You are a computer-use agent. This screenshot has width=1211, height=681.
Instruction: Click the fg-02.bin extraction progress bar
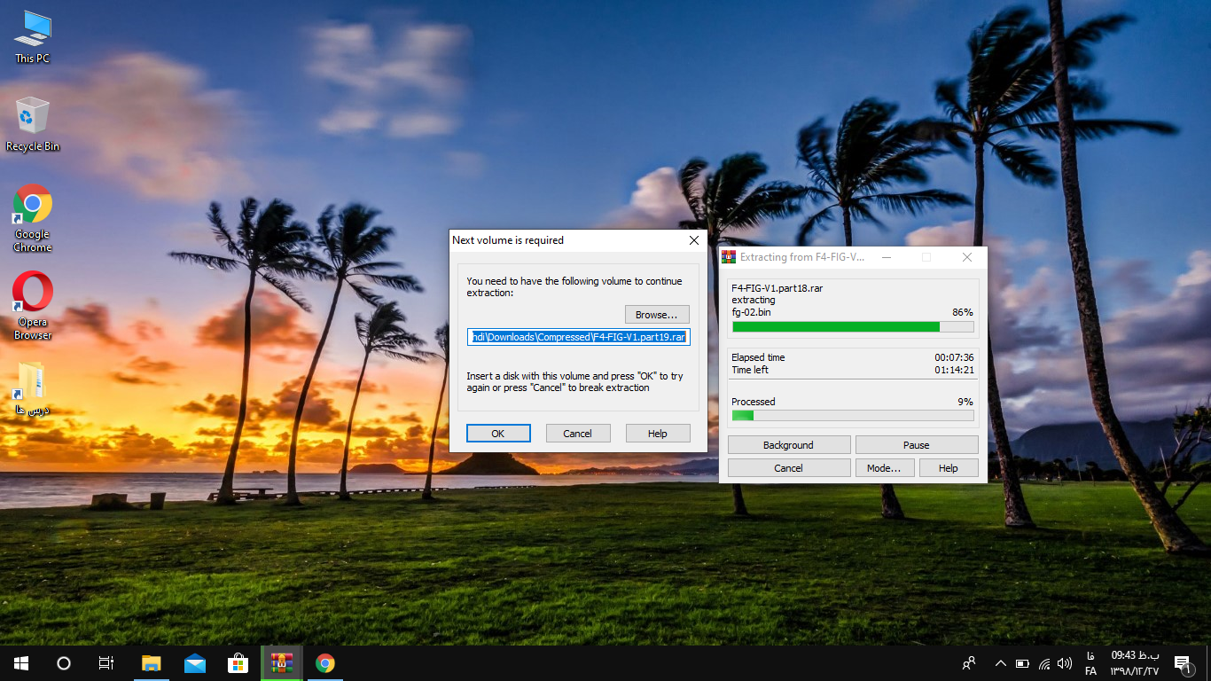click(x=852, y=327)
